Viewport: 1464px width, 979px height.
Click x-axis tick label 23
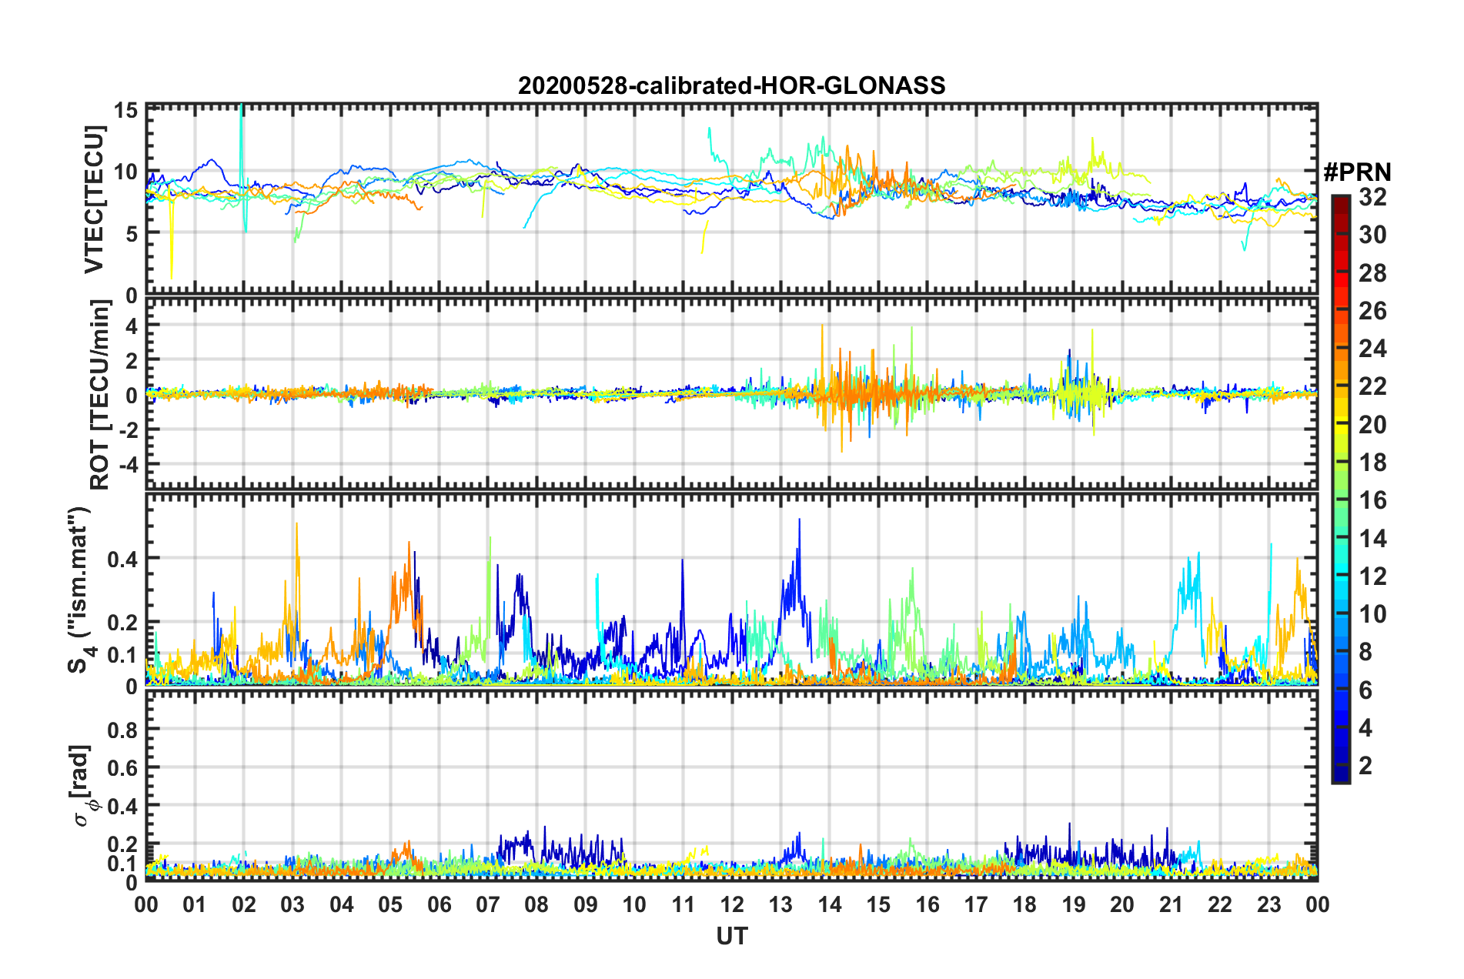(x=1268, y=904)
